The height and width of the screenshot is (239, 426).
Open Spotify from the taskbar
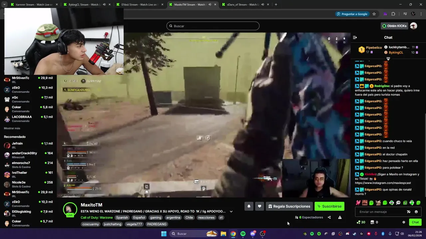click(x=243, y=234)
